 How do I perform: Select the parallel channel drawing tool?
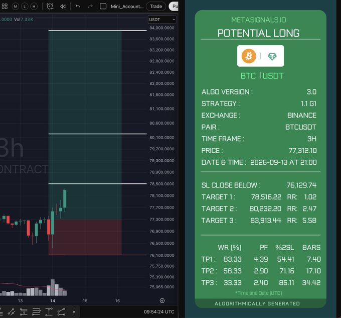pos(11,312)
